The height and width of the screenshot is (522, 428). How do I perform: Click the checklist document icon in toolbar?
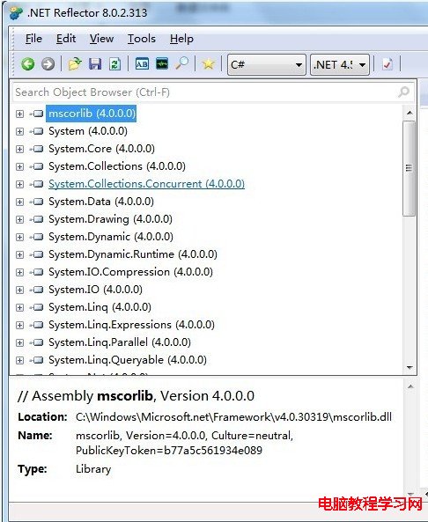click(x=387, y=64)
